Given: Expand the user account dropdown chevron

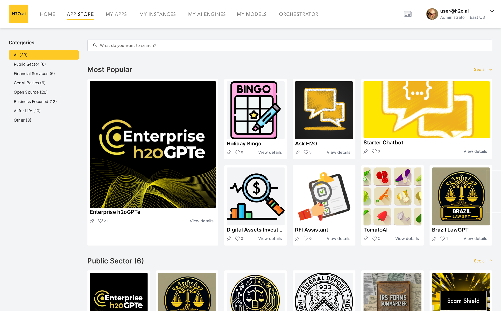Looking at the screenshot, I should [492, 11].
